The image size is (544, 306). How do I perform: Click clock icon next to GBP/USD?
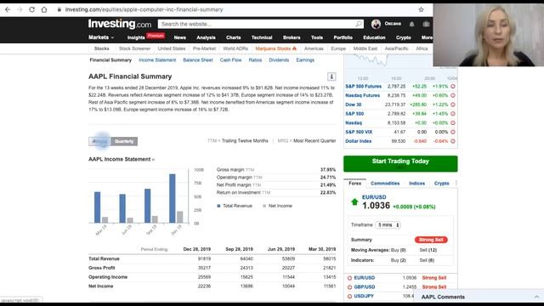[349, 287]
